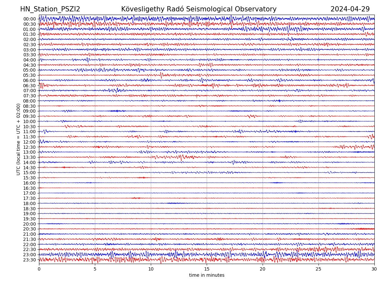Image resolution: width=390 pixels, height=293 pixels.
Task: Click the x-axis tick label 10
Action: [x=151, y=269]
